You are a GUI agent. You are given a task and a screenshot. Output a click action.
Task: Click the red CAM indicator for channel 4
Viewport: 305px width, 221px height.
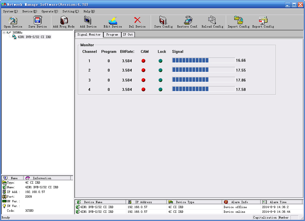point(143,89)
